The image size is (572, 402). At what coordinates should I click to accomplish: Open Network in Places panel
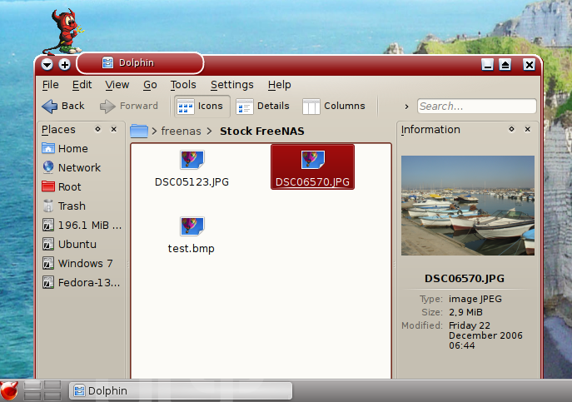78,168
